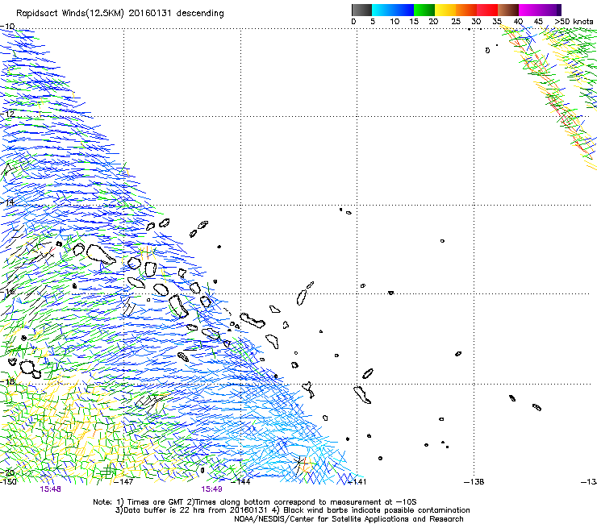The height and width of the screenshot is (524, 597).
Task: Click the '-14' latitude axis label
Action: 7,202
